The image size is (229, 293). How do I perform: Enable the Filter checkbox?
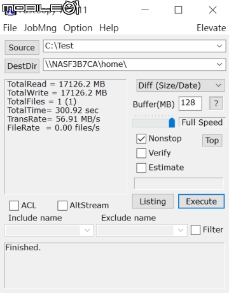(x=195, y=230)
